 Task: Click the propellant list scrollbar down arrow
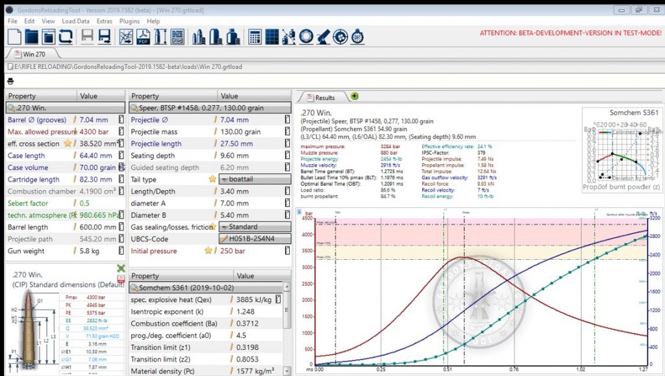tap(286, 371)
